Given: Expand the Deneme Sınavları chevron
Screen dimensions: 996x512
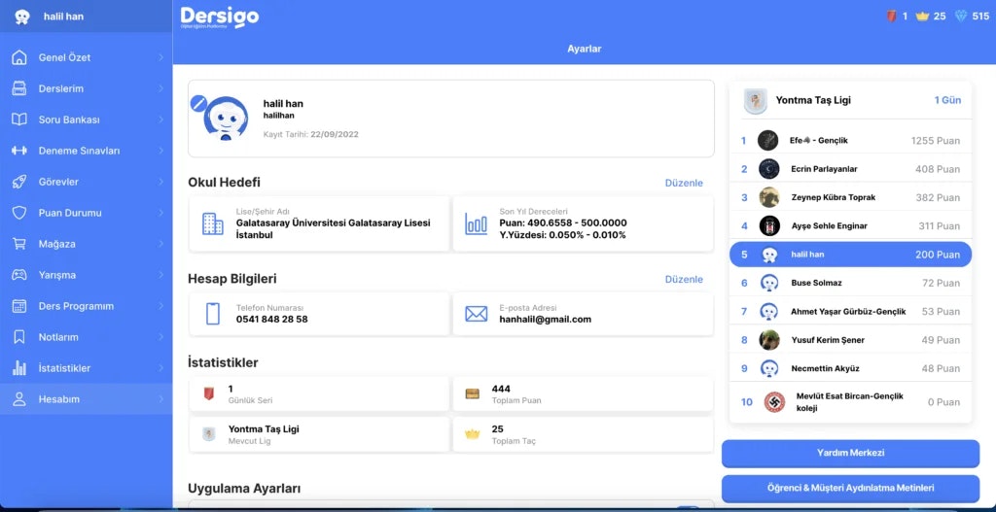Looking at the screenshot, I should point(160,151).
